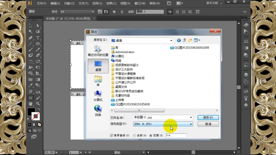
Task: Select the Gradient tool
Action: click(x=38, y=79)
